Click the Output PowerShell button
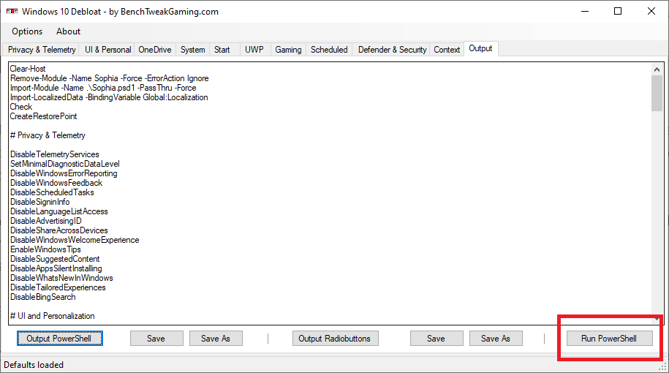This screenshot has width=669, height=373. coord(60,339)
